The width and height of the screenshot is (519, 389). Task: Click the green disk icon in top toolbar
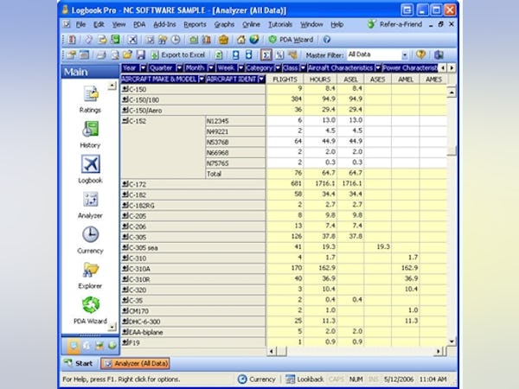(115, 40)
